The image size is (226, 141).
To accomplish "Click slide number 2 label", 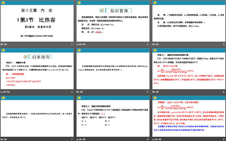I will [x=148, y=44].
